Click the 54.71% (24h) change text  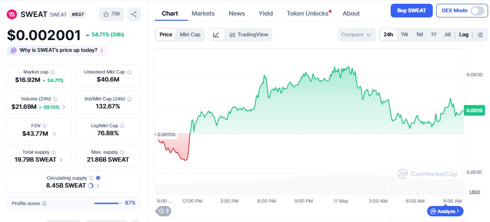(105, 34)
